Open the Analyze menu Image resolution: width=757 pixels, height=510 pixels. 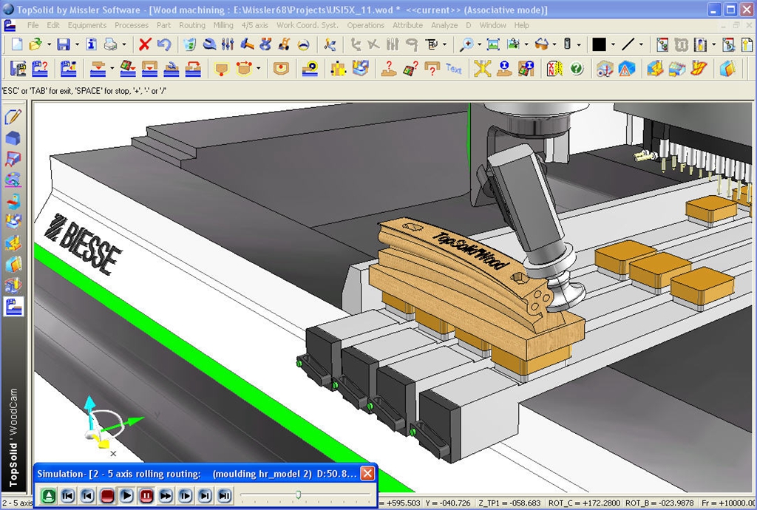[x=444, y=25]
